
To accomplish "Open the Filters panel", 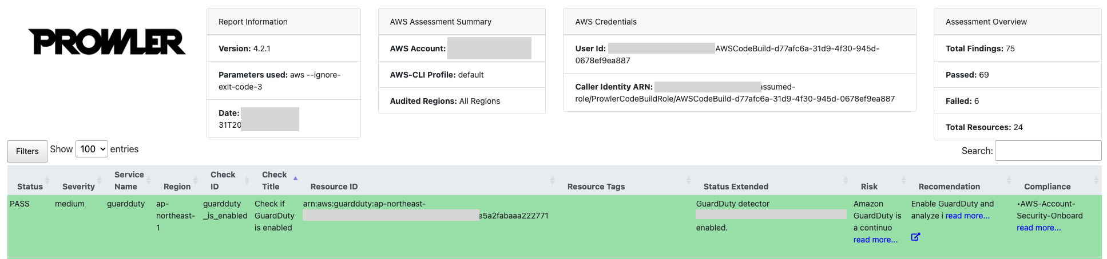I will 27,151.
